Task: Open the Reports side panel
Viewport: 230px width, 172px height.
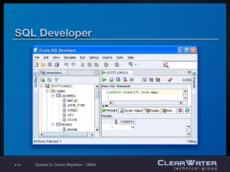Action: click(36, 81)
